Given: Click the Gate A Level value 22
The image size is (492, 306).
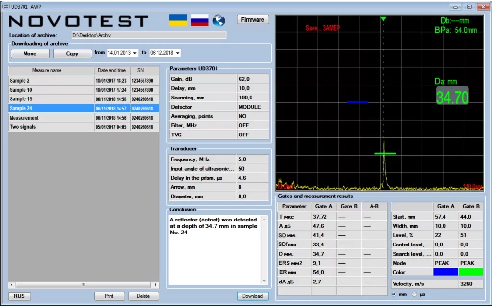Looking at the screenshot, I should 445,235.
